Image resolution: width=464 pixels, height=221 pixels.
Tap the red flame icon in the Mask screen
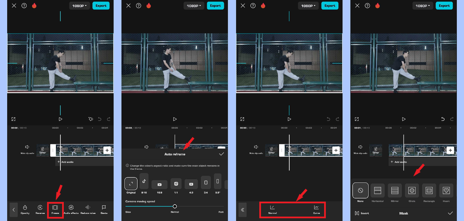point(378,6)
